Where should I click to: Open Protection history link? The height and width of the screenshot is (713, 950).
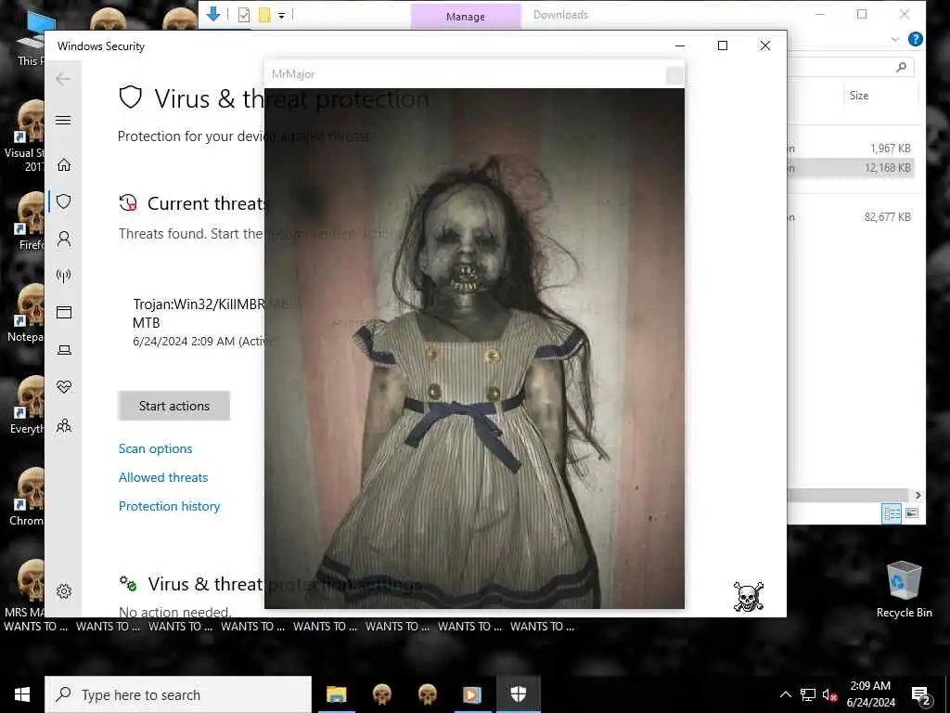(169, 506)
